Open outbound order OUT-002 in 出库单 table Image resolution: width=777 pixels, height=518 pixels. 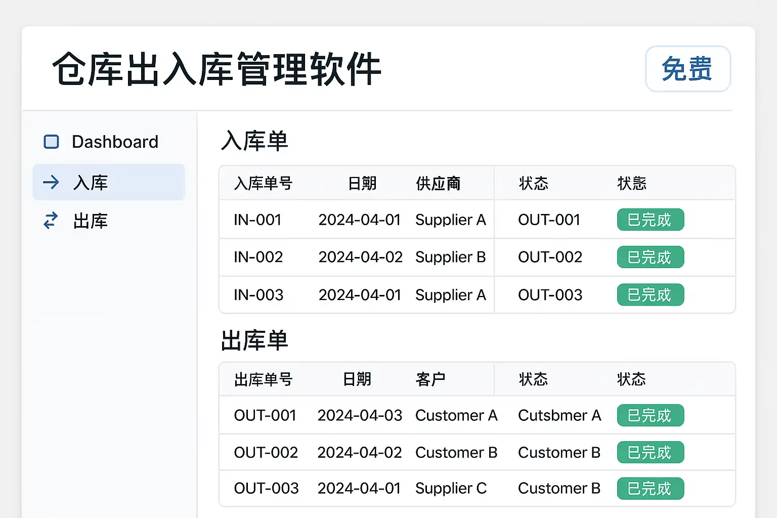[266, 452]
